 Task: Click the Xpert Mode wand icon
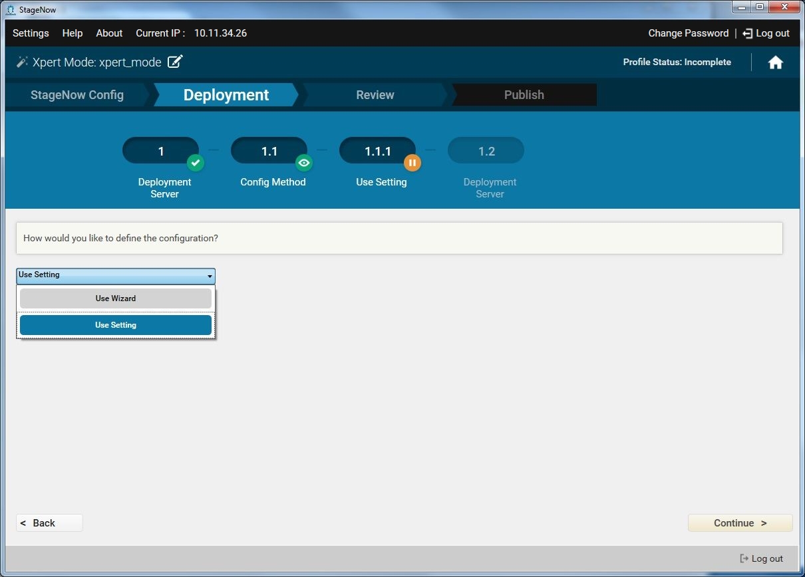(x=22, y=62)
